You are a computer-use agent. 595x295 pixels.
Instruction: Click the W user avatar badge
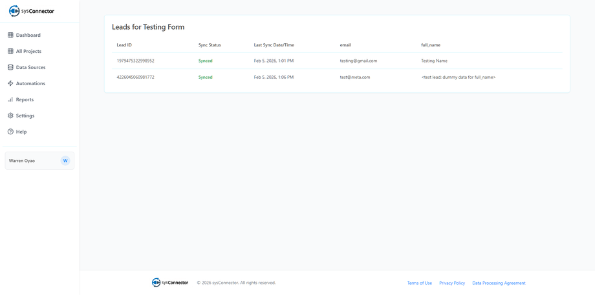(x=65, y=161)
